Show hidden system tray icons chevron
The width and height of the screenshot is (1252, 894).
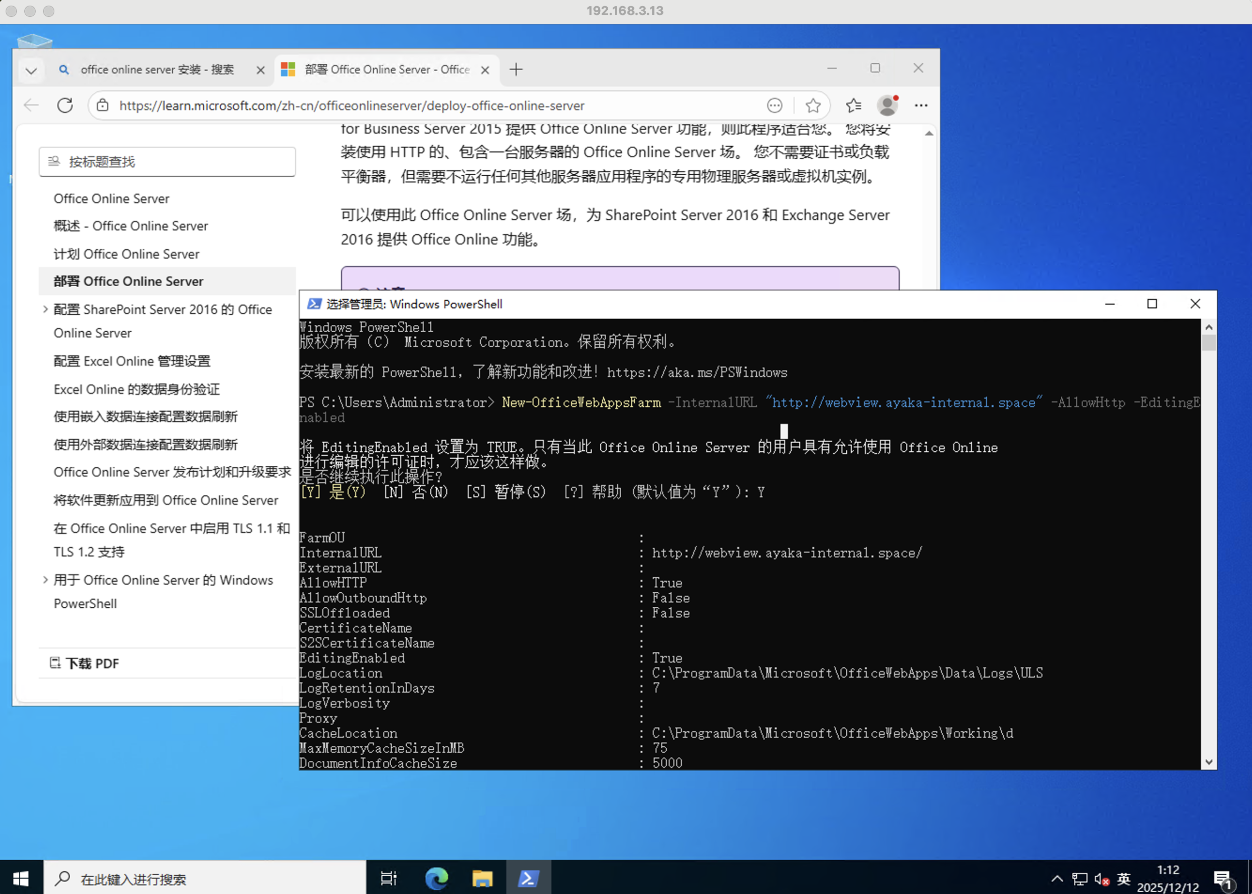click(x=1057, y=879)
